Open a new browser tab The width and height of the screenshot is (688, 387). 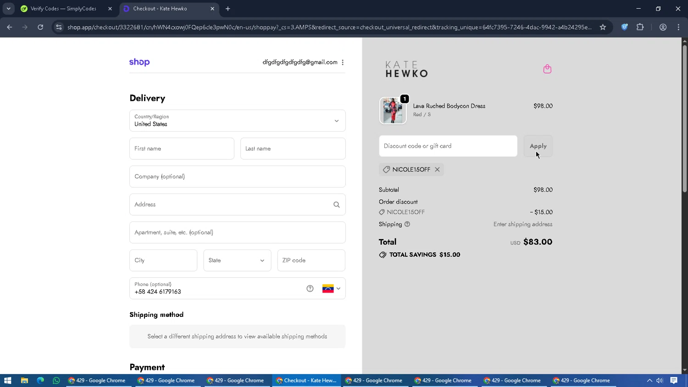(x=228, y=9)
